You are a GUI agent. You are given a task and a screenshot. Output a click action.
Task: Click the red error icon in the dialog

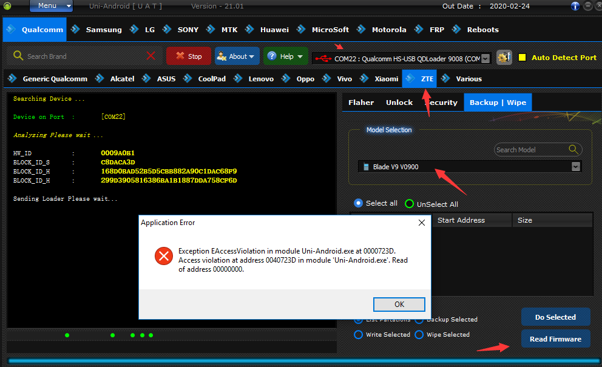coord(164,256)
